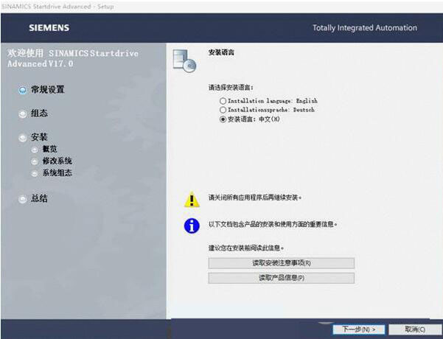
Task: Select the English installation language radio button
Action: pos(223,101)
